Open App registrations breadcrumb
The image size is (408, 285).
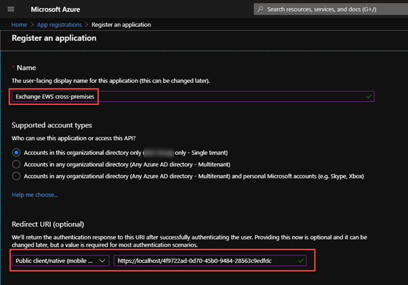pyautogui.click(x=59, y=25)
